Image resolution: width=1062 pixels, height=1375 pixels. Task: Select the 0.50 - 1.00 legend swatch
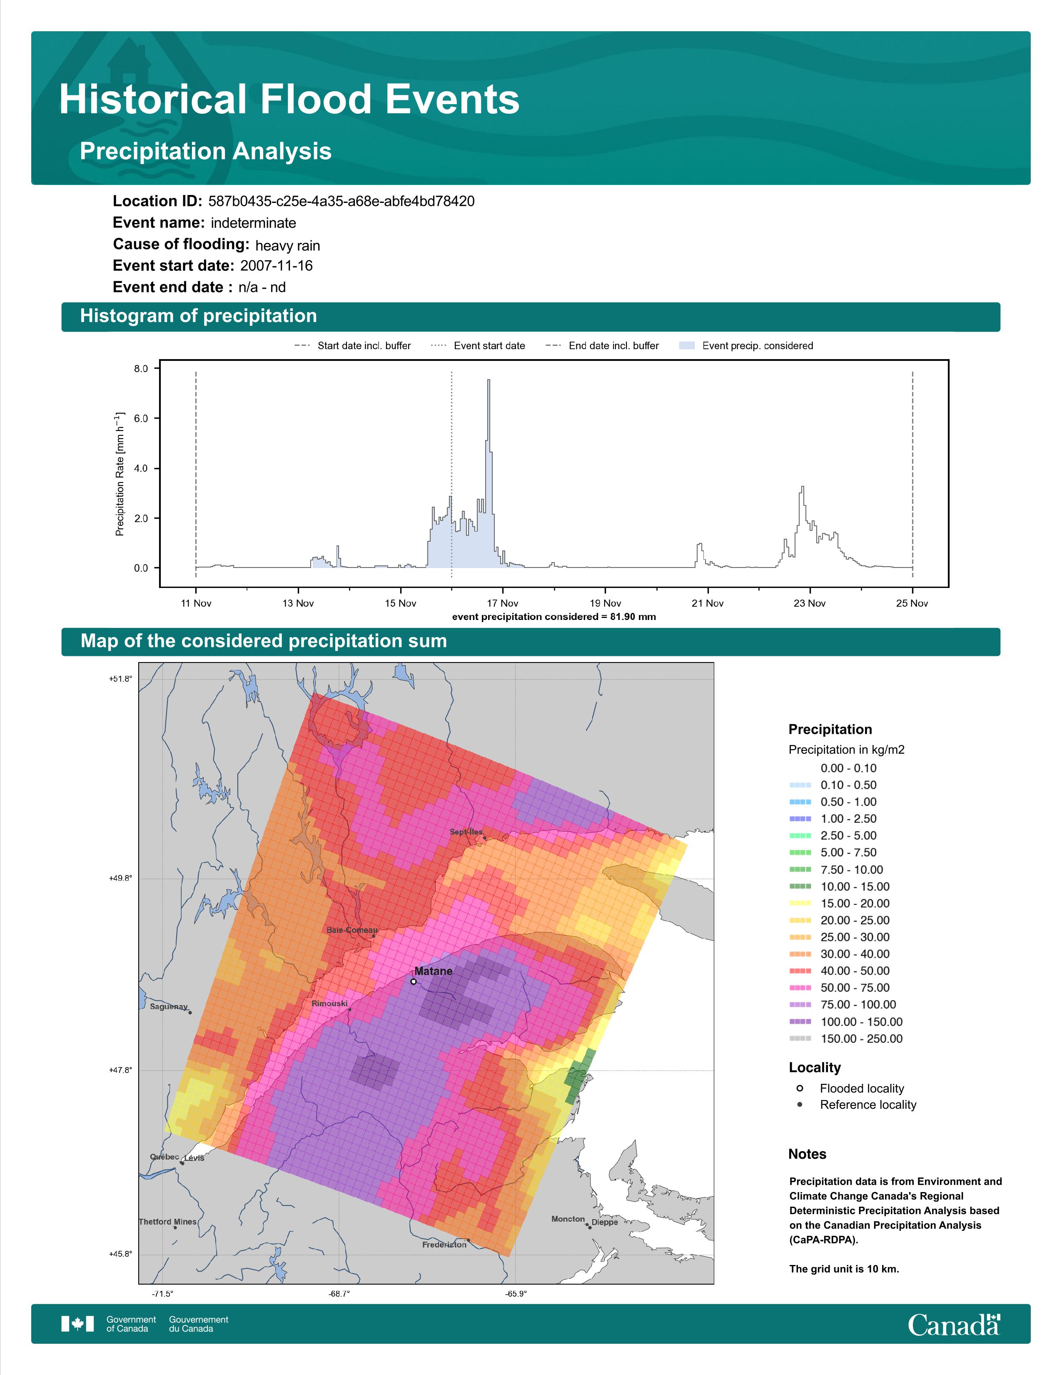(x=800, y=802)
